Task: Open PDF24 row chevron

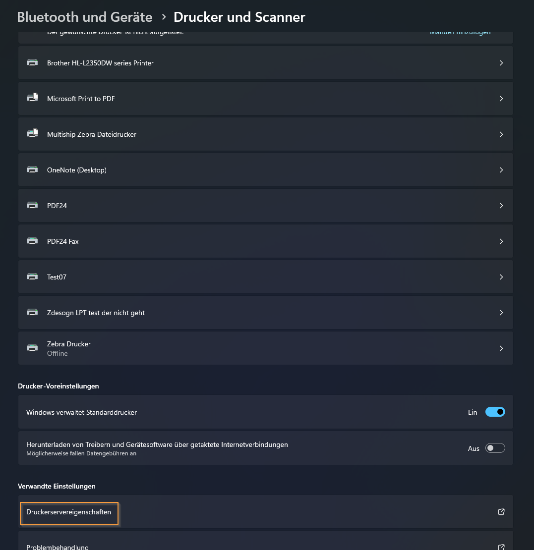Action: [501, 206]
